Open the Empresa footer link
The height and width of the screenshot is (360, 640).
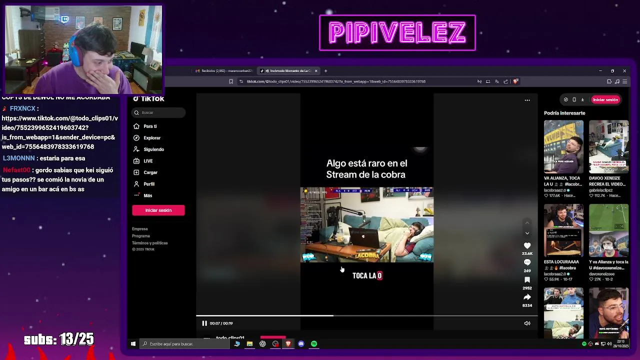[x=140, y=229]
